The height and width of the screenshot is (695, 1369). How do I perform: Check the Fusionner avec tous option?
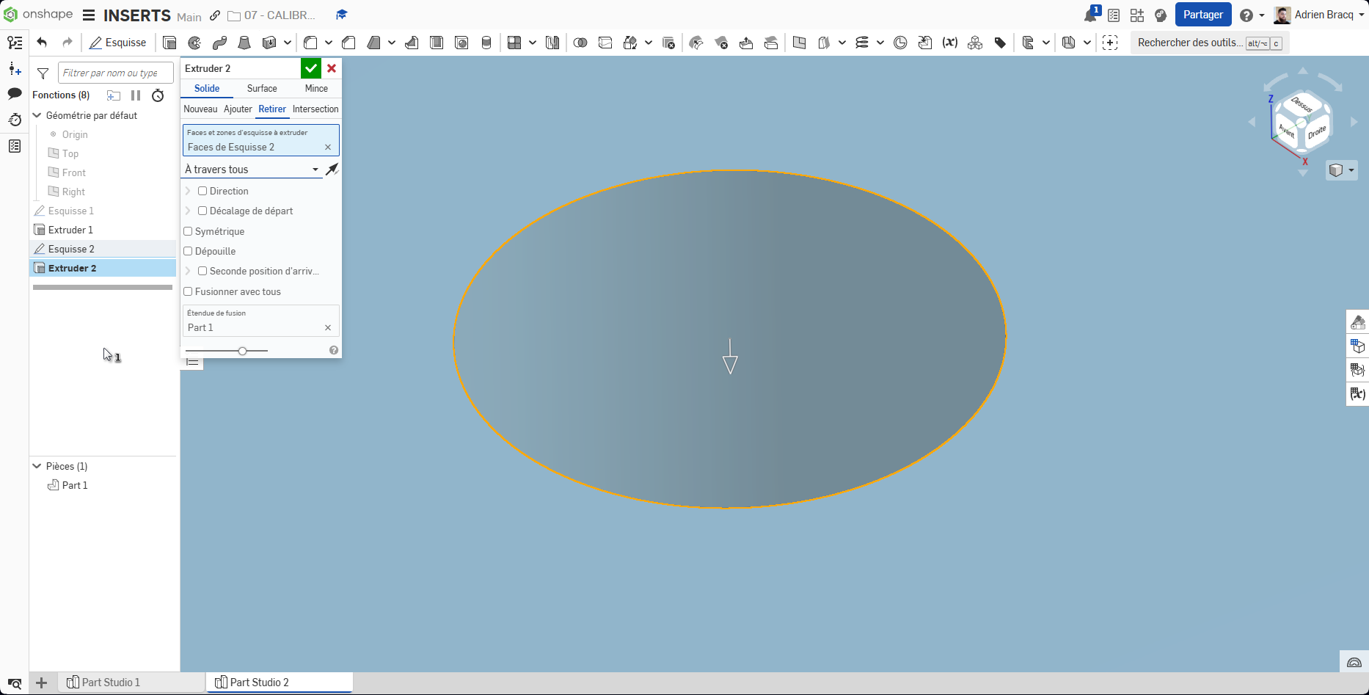[x=189, y=291]
